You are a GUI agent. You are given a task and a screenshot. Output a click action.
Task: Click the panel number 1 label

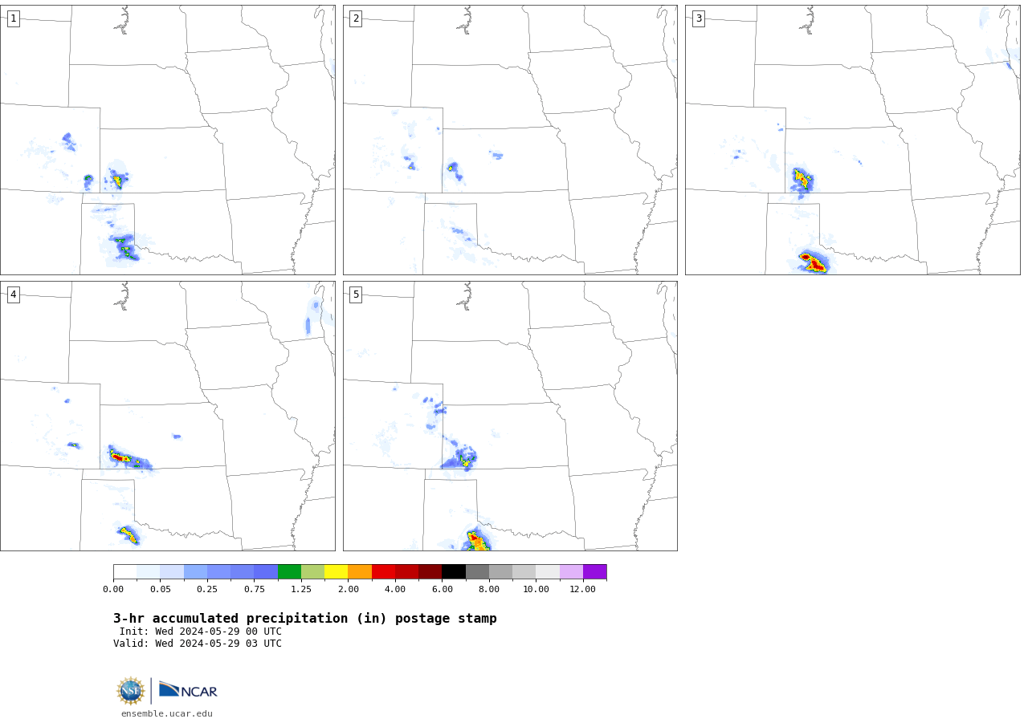[x=13, y=18]
